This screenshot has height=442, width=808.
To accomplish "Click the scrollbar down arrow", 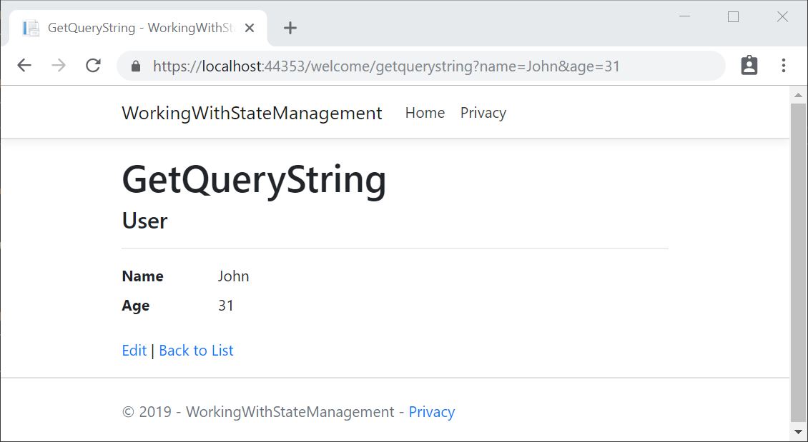I will click(x=798, y=432).
